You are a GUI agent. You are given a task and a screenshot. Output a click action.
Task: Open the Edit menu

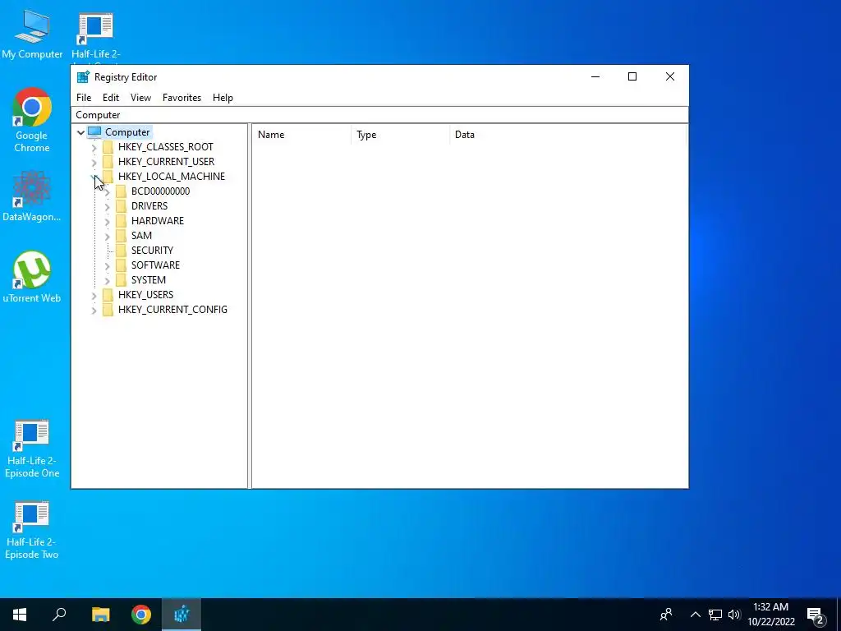[x=111, y=98]
